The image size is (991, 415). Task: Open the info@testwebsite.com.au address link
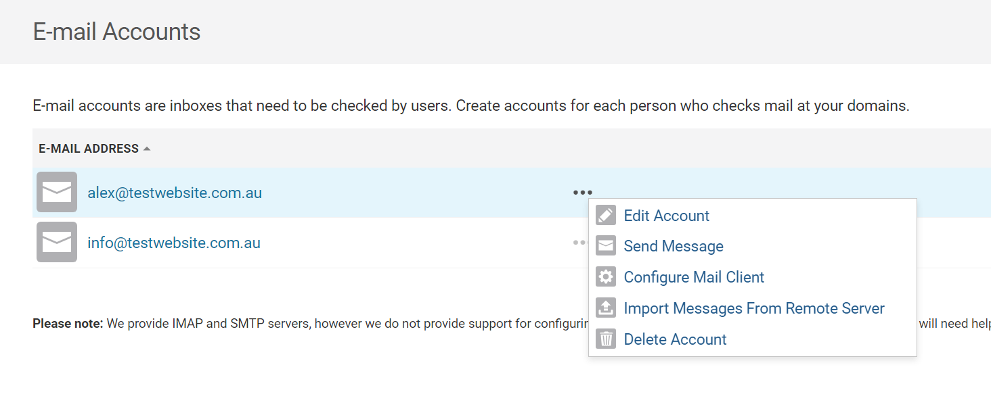coord(174,243)
